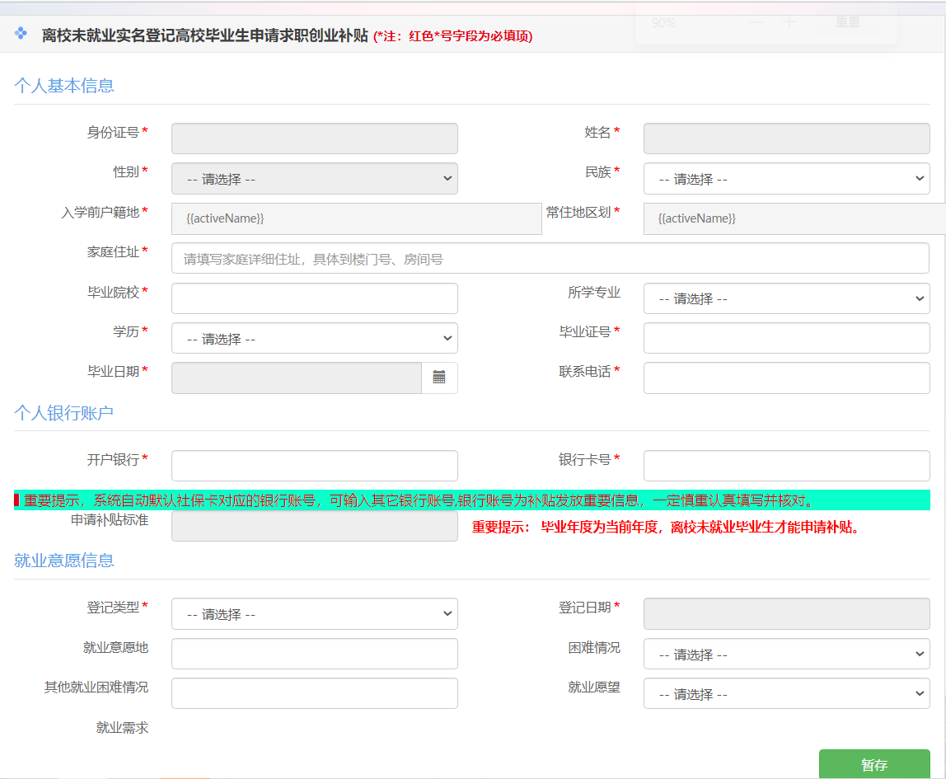
Task: Click the 就业意愿地 input field
Action: tap(314, 654)
